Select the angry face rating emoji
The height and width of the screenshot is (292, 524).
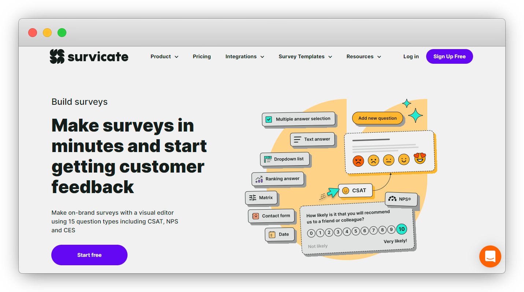point(358,160)
